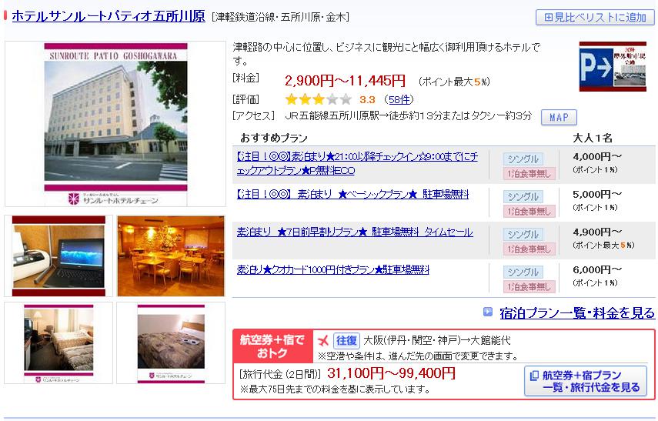This screenshot has width=658, height=421.
Task: Click the star rating icons showing 3.3
Action: 318,99
